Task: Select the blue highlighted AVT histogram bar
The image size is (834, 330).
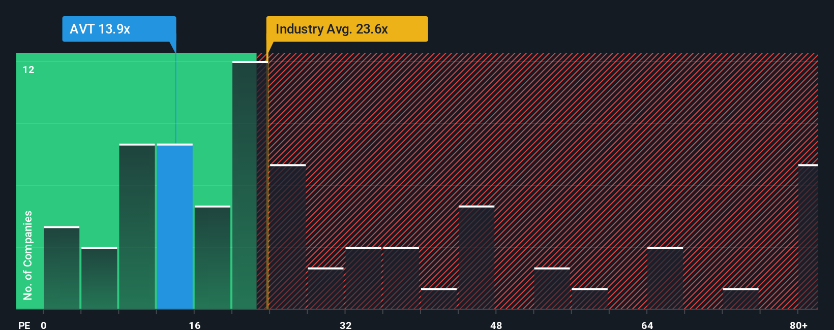Action: 175,226
